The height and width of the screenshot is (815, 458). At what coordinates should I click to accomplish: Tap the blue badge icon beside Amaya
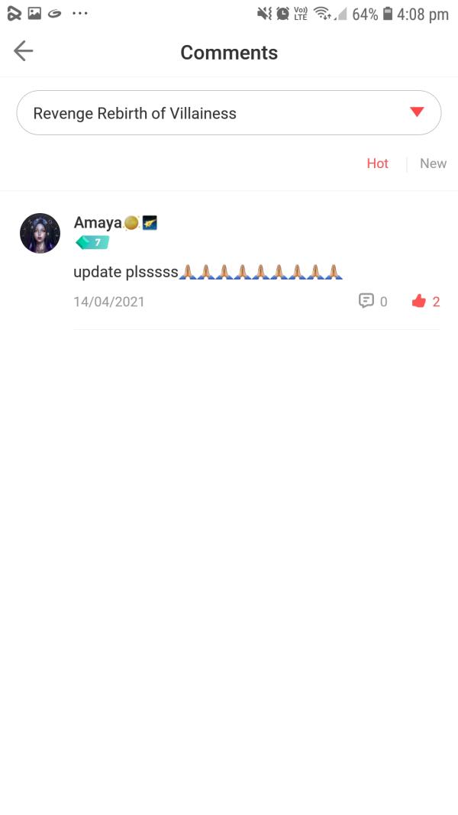pyautogui.click(x=150, y=223)
